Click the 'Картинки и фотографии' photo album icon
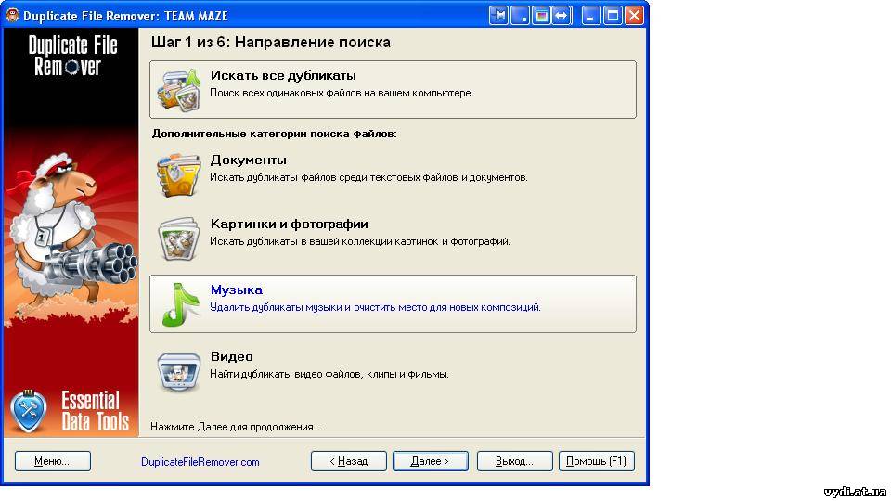Screen dimensions: 891x501 [179, 239]
